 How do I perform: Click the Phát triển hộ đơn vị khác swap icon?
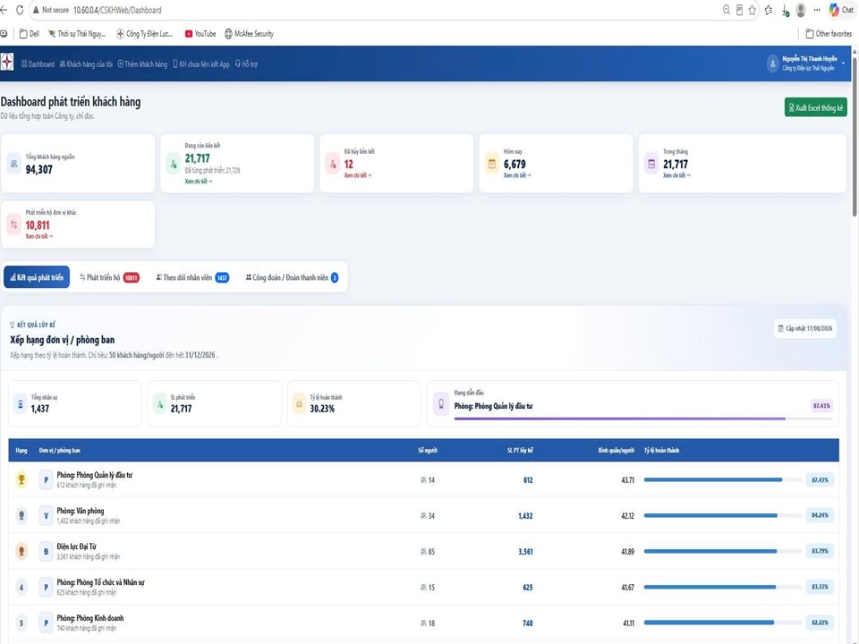13,225
